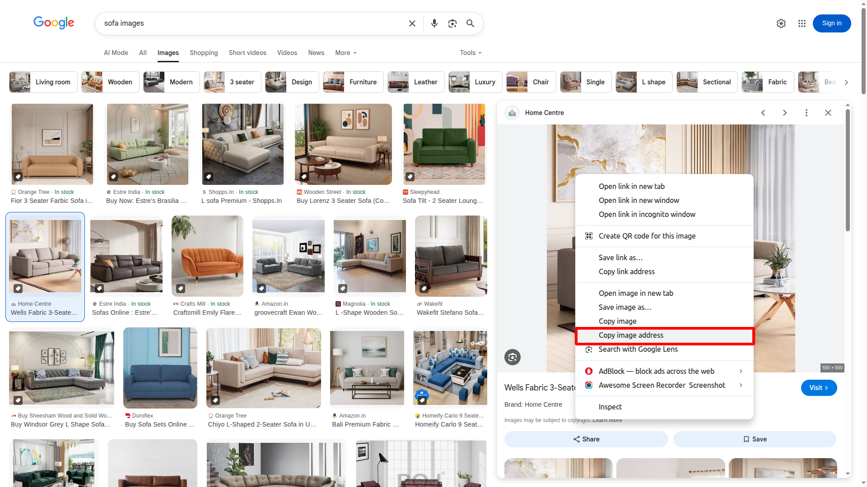This screenshot has height=487, width=867.
Task: Expand Awesome Screen Recorder submenu
Action: point(741,385)
